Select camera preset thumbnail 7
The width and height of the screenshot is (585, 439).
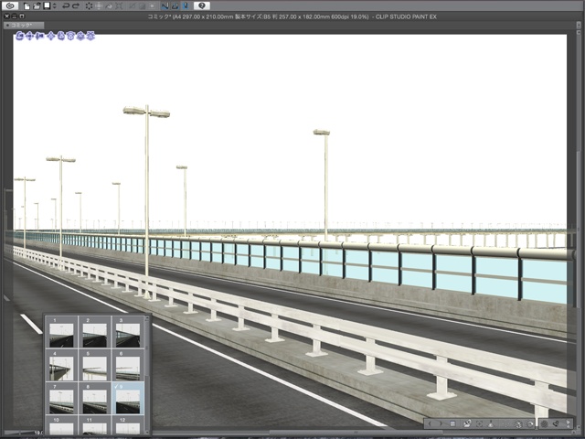(61, 399)
